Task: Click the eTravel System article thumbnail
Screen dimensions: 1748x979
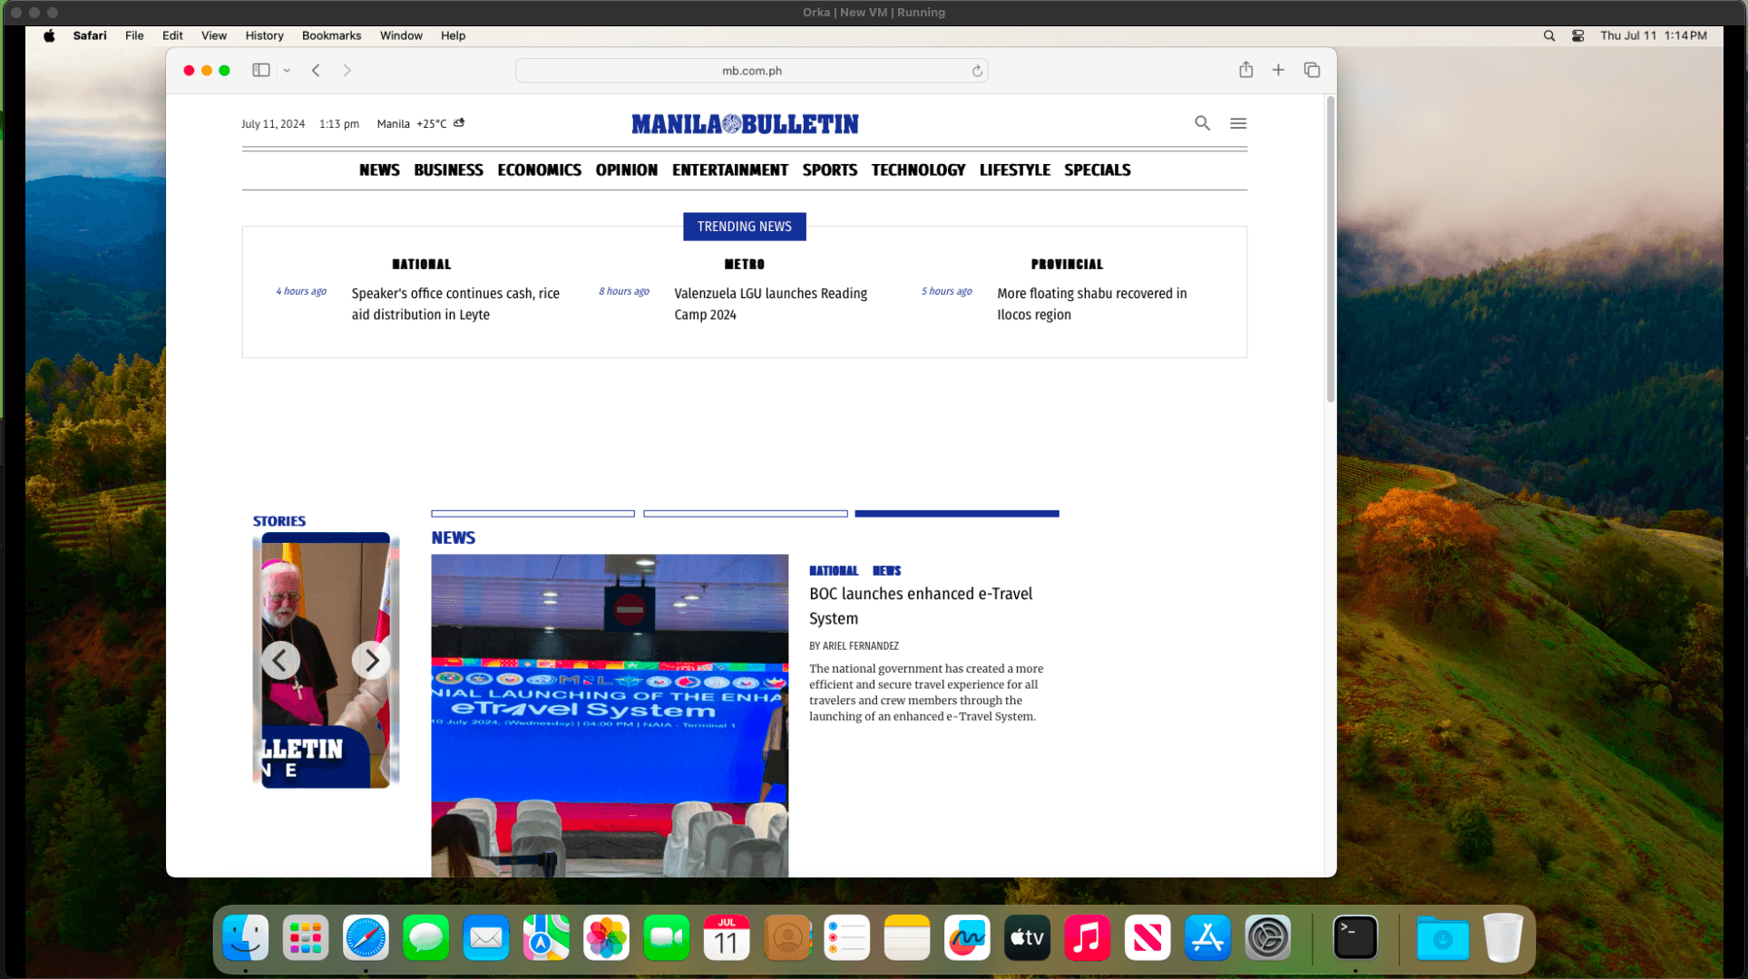Action: pyautogui.click(x=610, y=714)
